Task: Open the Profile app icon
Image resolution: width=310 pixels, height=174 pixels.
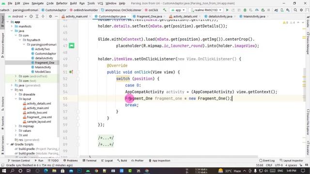Action: click(x=257, y=10)
